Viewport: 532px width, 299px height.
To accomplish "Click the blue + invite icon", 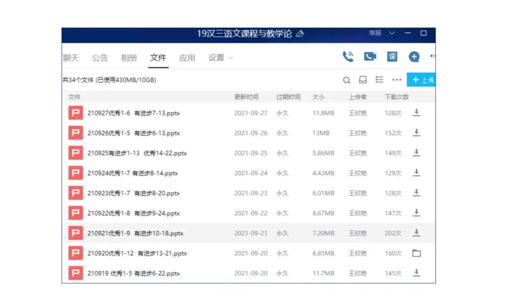I will (x=414, y=56).
